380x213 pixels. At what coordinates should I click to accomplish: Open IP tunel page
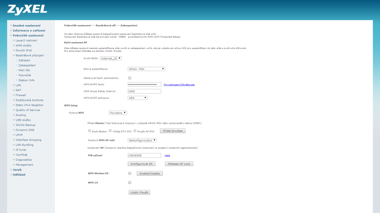(21, 150)
